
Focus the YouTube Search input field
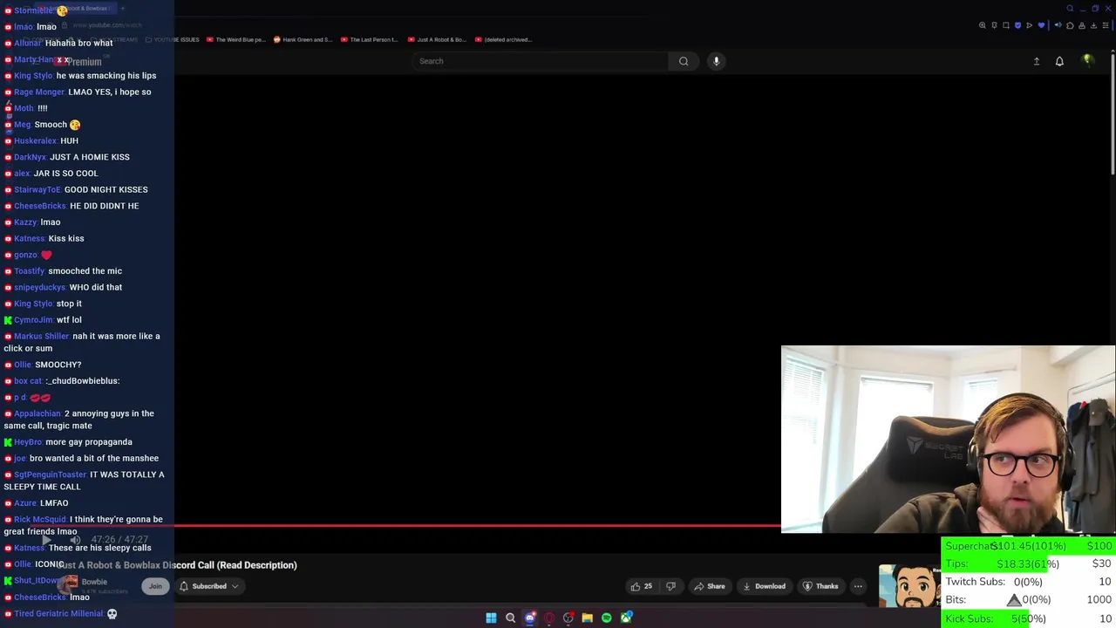541,61
